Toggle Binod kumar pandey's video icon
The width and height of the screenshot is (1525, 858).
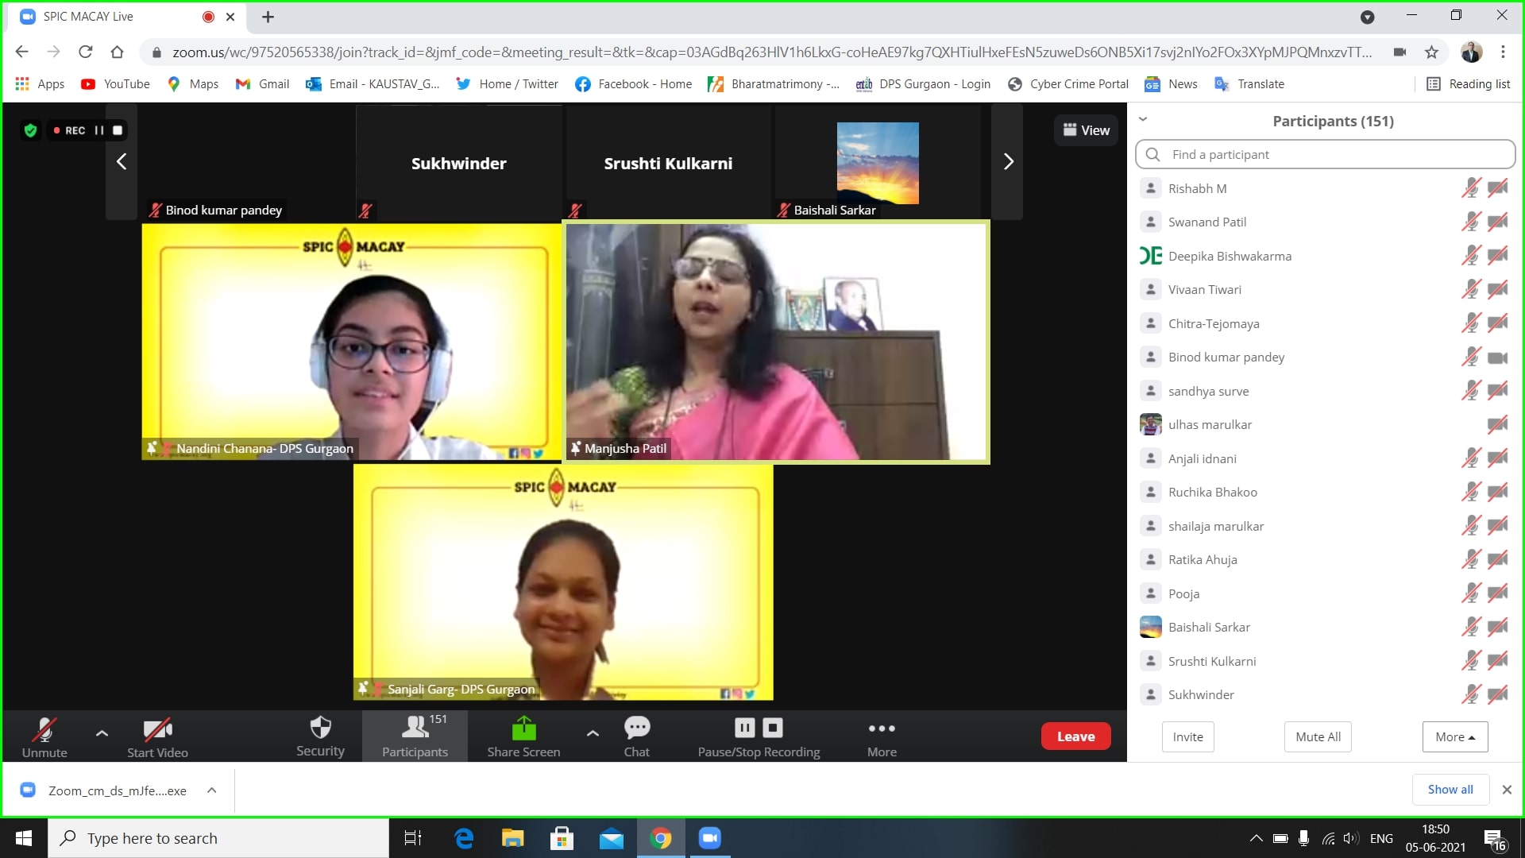point(1497,357)
